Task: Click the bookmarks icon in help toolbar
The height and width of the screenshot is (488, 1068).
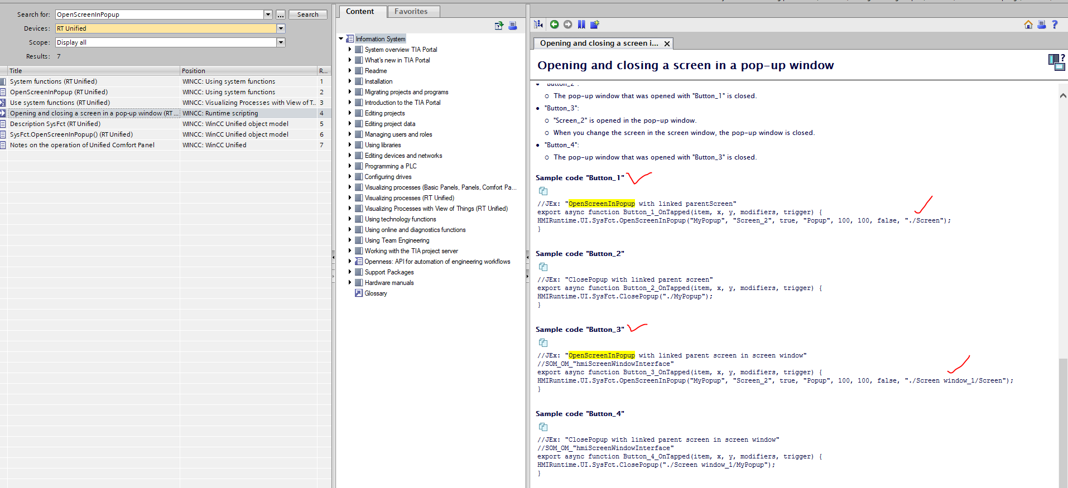Action: 581,25
